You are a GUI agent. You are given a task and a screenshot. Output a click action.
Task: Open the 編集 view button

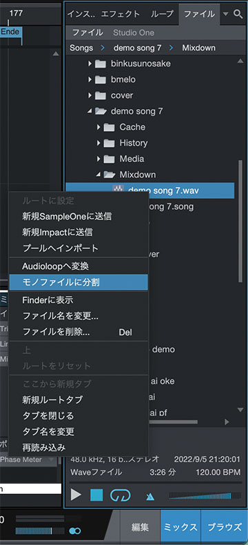click(140, 527)
